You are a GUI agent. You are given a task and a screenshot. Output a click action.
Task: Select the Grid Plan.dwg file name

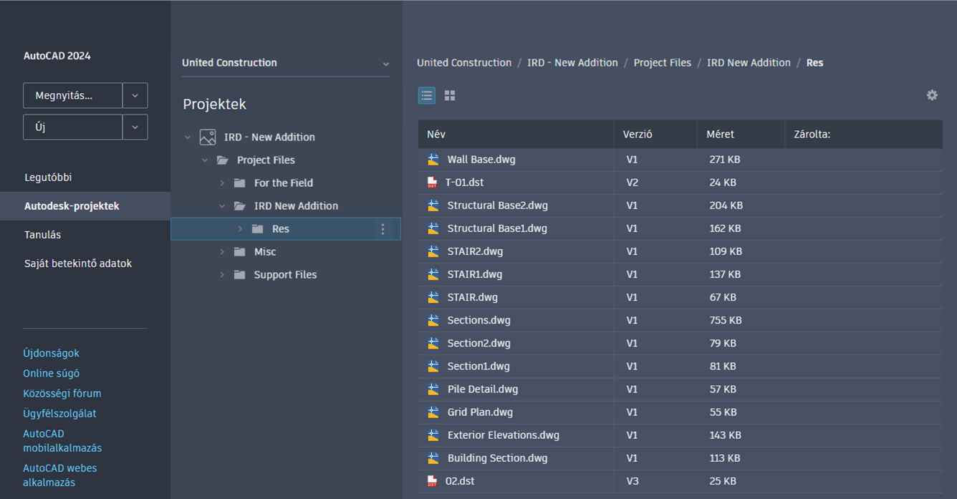pos(480,412)
